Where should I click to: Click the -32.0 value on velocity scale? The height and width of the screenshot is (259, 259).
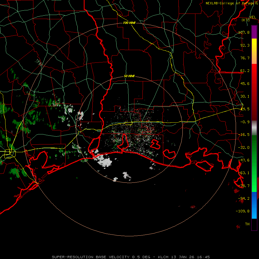(244, 148)
